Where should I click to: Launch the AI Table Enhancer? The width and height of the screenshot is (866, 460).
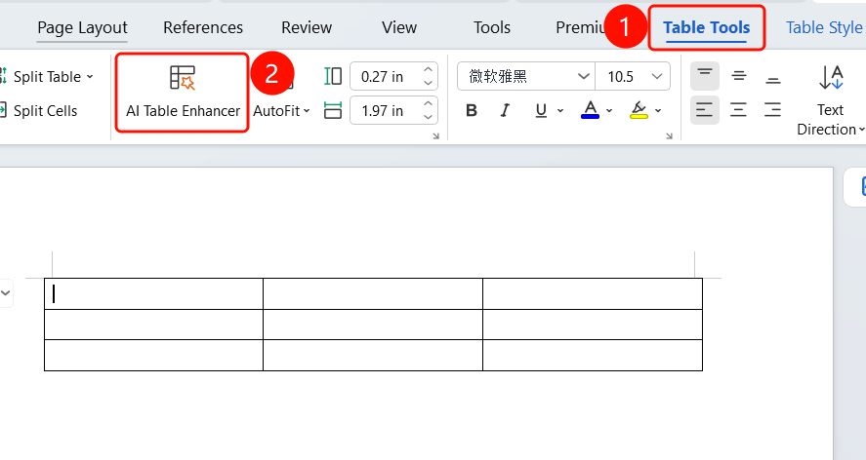click(183, 93)
